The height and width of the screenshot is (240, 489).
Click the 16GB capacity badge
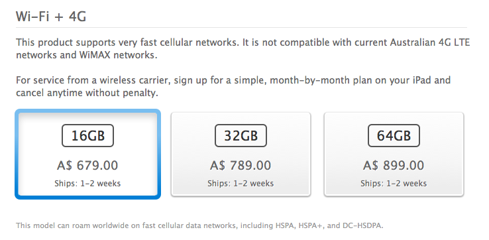pos(87,135)
